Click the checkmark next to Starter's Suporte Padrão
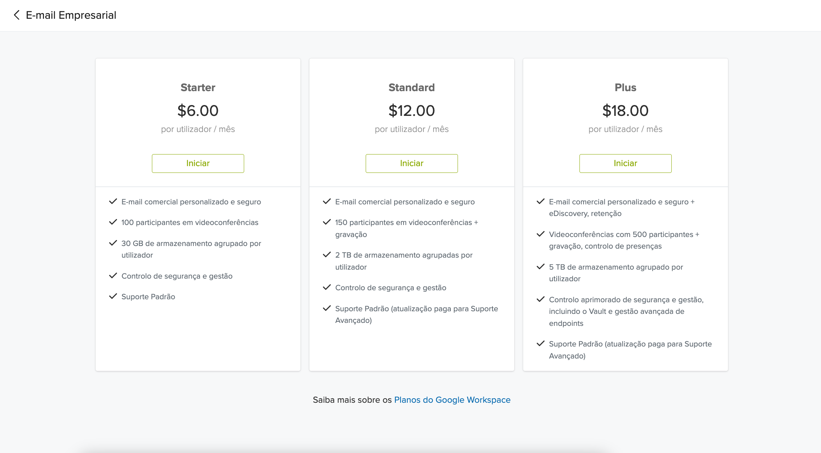Image resolution: width=821 pixels, height=453 pixels. point(113,296)
